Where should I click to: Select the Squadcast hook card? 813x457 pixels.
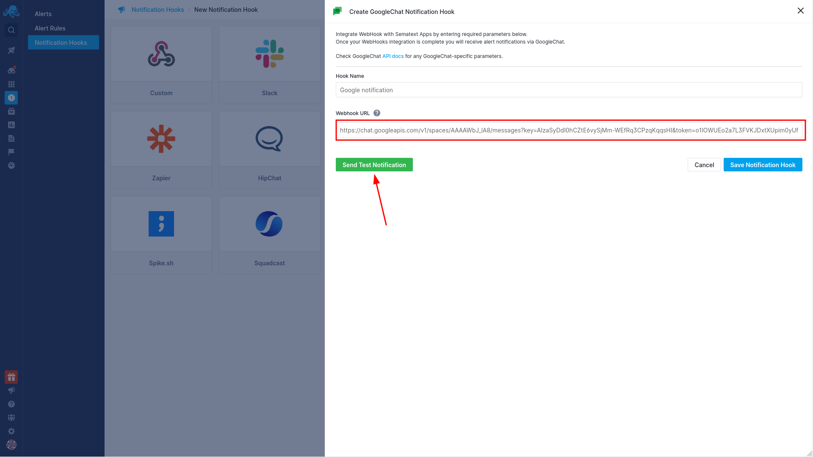(270, 235)
